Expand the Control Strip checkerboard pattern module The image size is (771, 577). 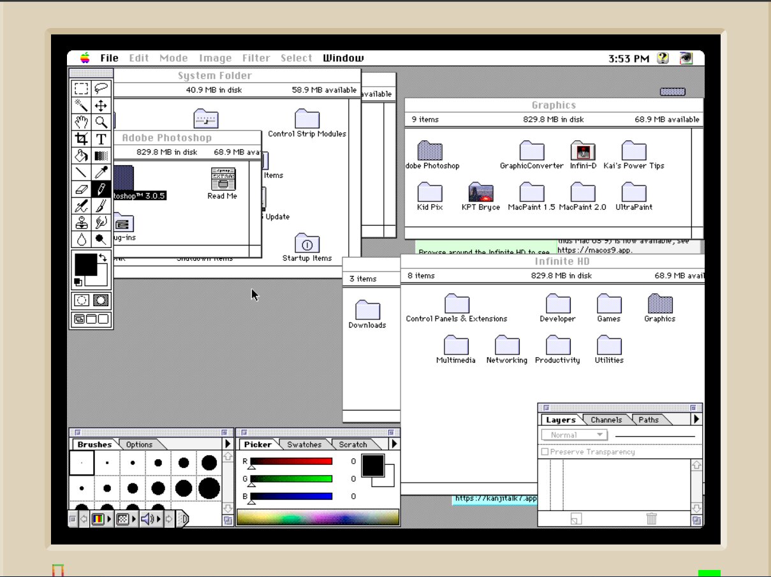pos(126,519)
